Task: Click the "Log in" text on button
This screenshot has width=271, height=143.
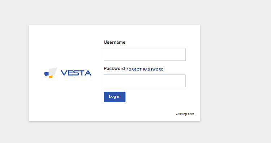Action: pos(115,96)
